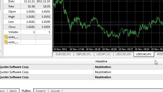Viewport: 163px width, 92px height.
Task: Click the second write_ indicator icon
Action: pyautogui.click(x=6, y=42)
